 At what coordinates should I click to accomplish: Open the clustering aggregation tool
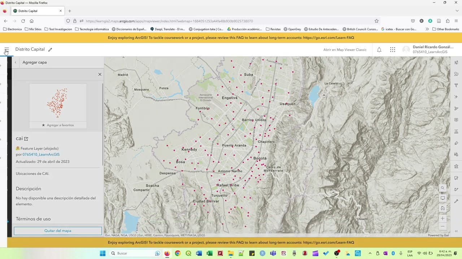[x=456, y=108]
